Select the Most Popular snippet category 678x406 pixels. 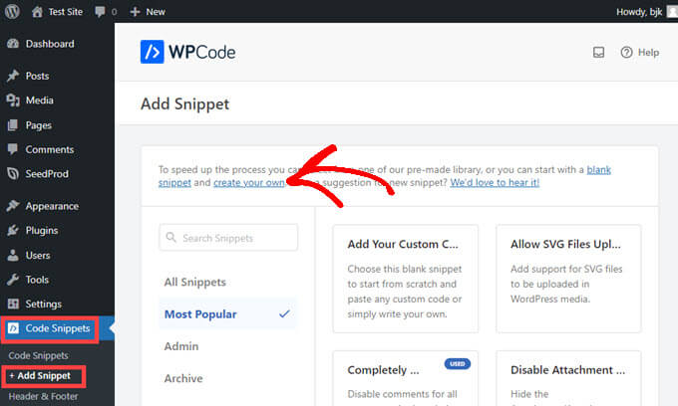click(199, 313)
